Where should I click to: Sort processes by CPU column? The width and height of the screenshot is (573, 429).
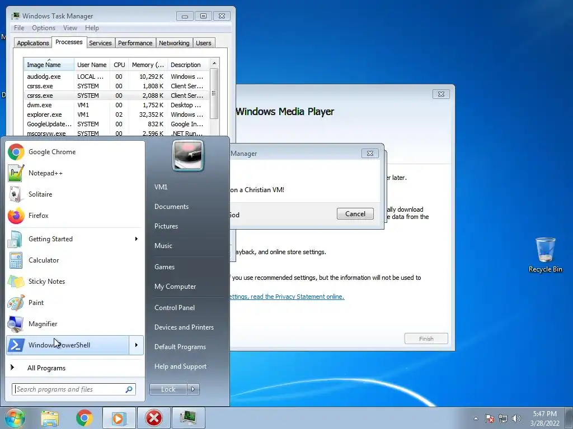[x=119, y=65]
